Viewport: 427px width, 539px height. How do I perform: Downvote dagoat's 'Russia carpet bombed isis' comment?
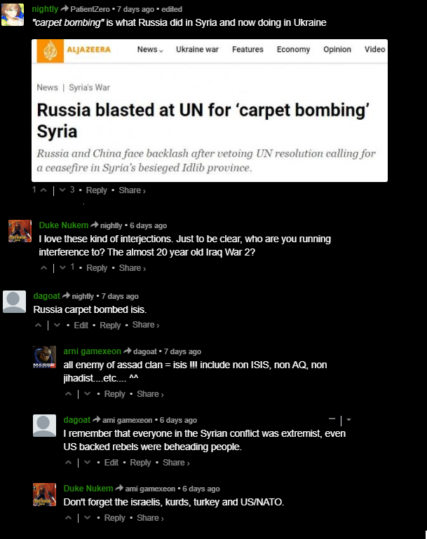(x=57, y=325)
